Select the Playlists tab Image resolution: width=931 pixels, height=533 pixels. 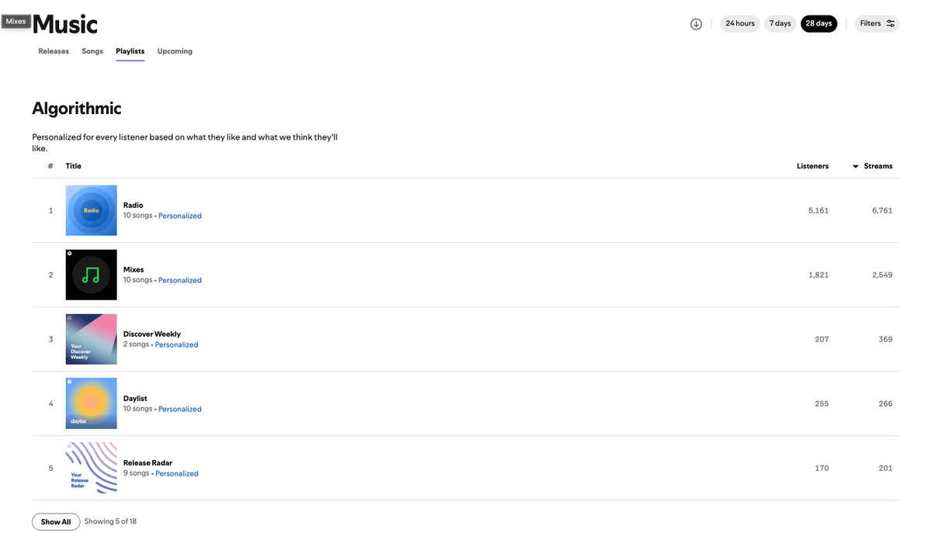(x=130, y=51)
